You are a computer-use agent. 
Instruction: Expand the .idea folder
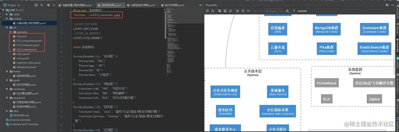coord(7,14)
